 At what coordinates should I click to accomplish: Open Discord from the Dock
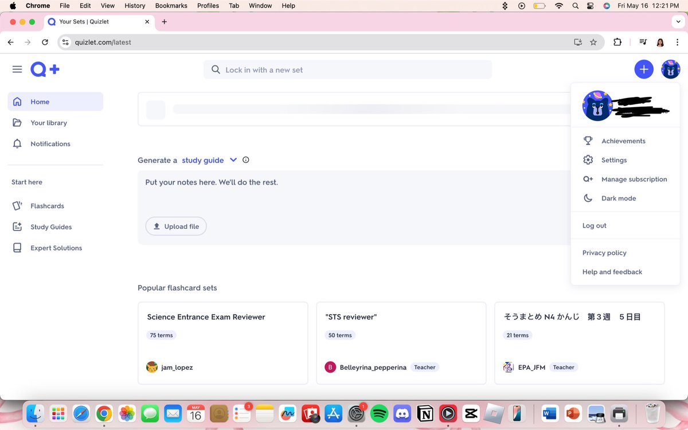pos(402,413)
